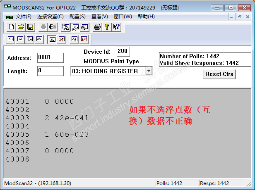255x190 pixels.
Task: Open the 帮助(H) menu
Action: pyautogui.click(x=146, y=17)
